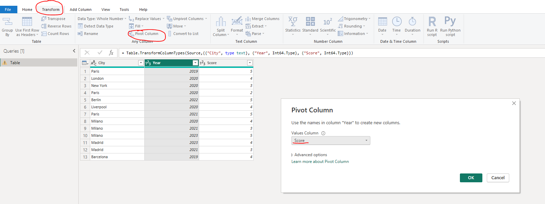Screen dimensions: 545x204
Task: Close the Pivot Column dialog
Action: tap(514, 103)
